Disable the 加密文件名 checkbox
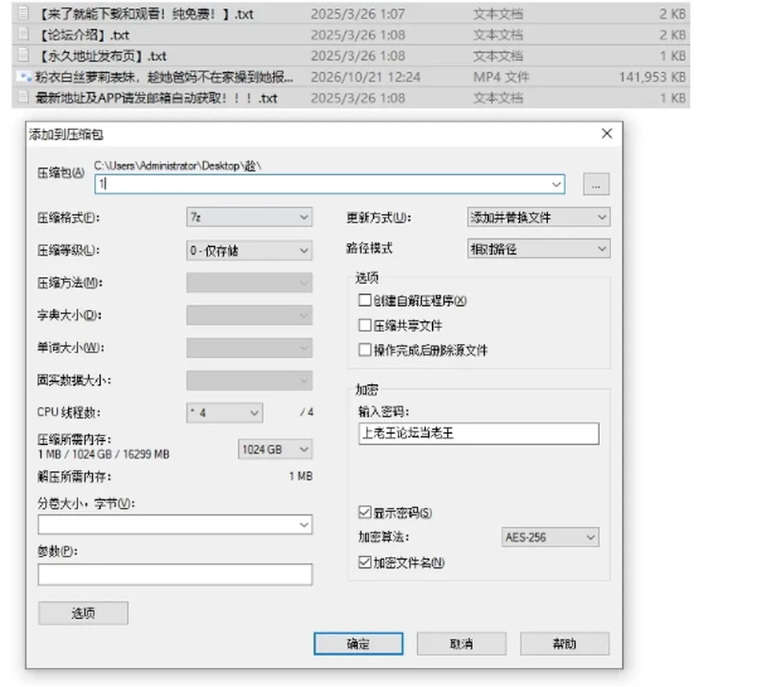Image resolution: width=757 pixels, height=687 pixels. click(365, 562)
